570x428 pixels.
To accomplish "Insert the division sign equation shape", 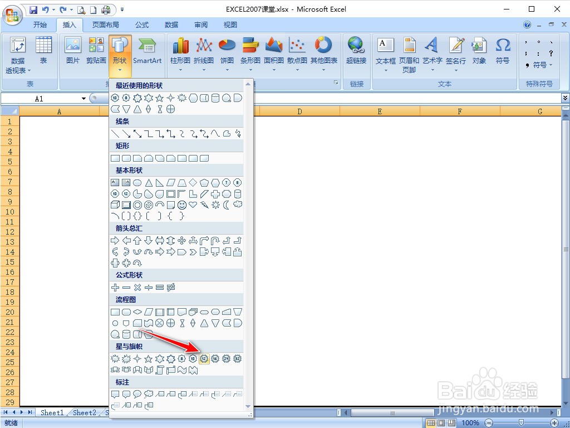I will pos(148,288).
